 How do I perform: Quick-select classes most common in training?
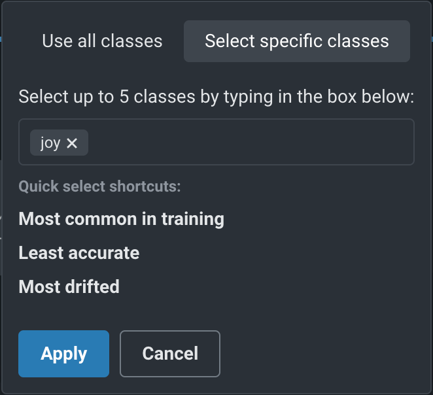(x=121, y=218)
